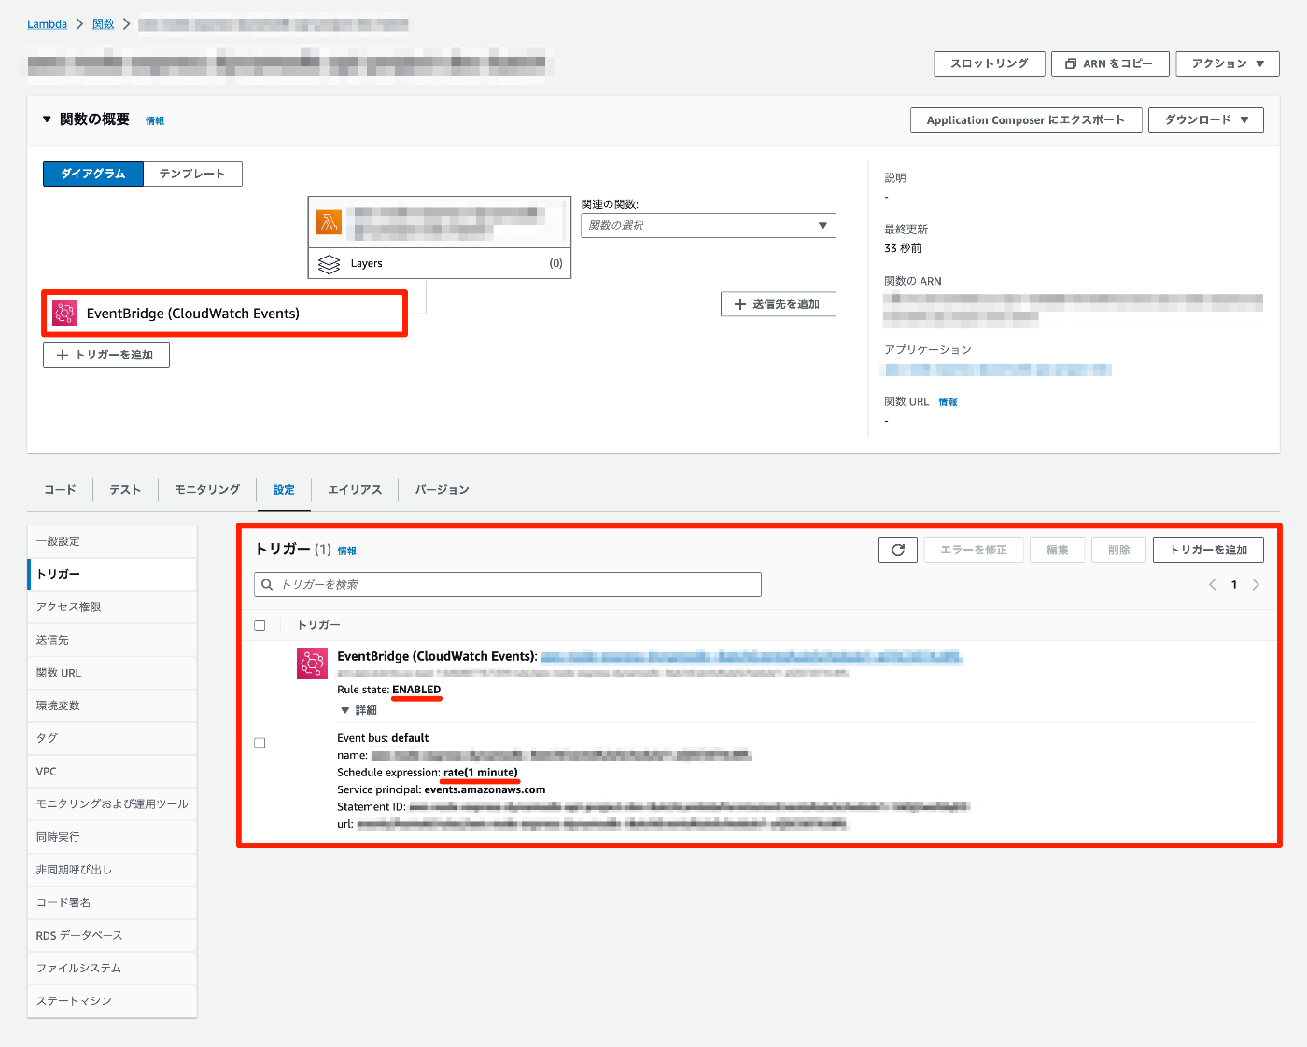Switch to the バージョン tab
This screenshot has height=1047, width=1307.
click(x=442, y=489)
